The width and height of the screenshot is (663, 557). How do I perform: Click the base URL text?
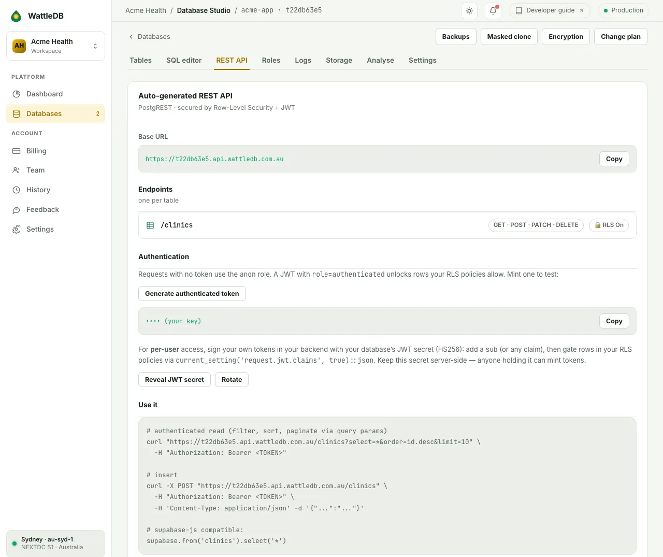(214, 159)
